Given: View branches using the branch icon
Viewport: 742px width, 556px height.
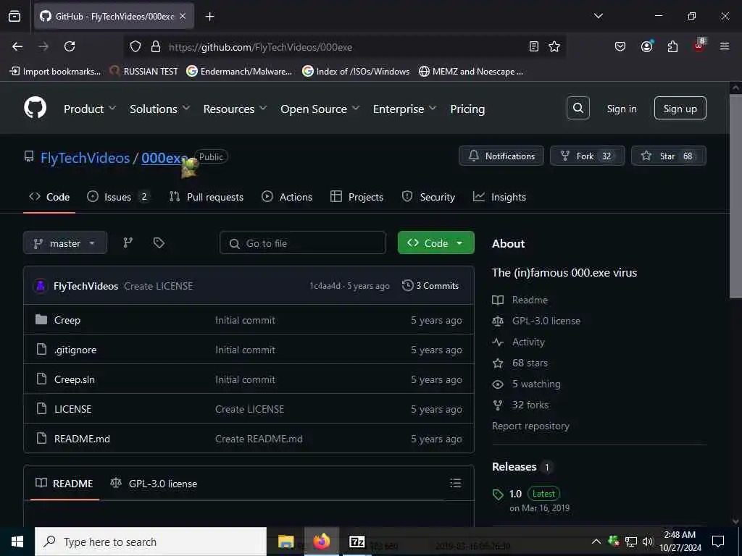Looking at the screenshot, I should 128,243.
